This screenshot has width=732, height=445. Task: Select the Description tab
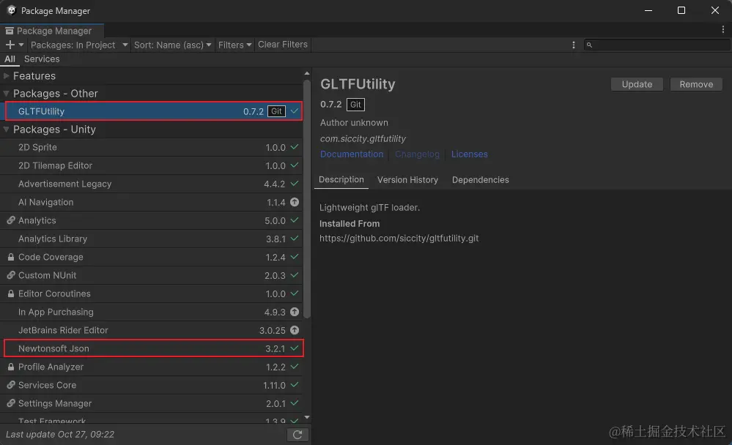point(341,179)
